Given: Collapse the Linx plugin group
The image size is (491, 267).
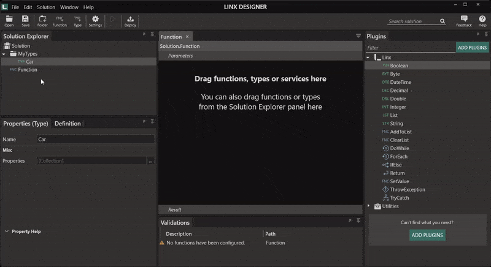Looking at the screenshot, I should click(368, 58).
